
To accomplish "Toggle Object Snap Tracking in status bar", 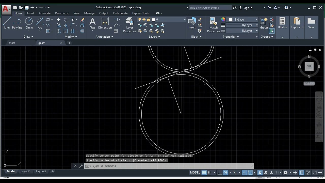I will (244, 172).
